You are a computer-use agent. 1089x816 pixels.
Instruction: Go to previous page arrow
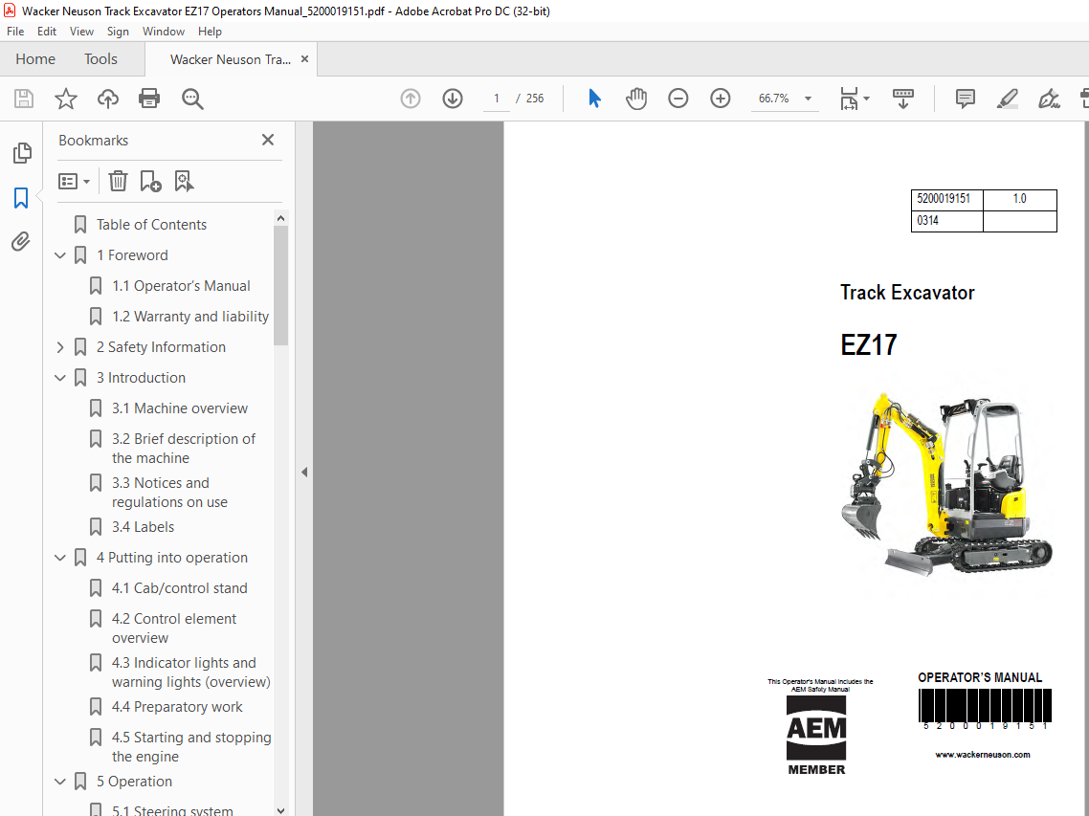411,99
